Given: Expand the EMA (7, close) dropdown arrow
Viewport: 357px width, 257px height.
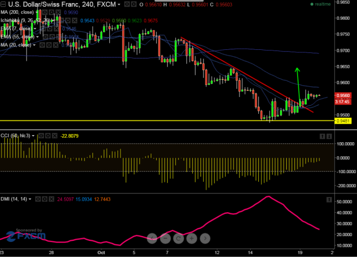Looking at the screenshot, I should [35, 28].
